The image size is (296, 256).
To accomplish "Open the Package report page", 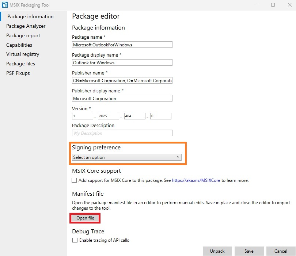I will tap(23, 35).
